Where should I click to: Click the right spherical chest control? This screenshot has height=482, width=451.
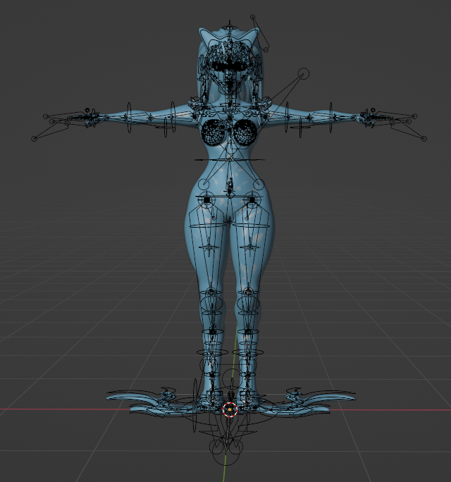[x=246, y=131]
